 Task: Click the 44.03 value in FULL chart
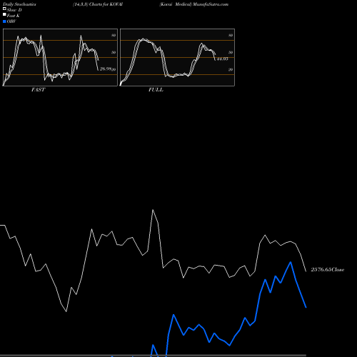coord(223,59)
